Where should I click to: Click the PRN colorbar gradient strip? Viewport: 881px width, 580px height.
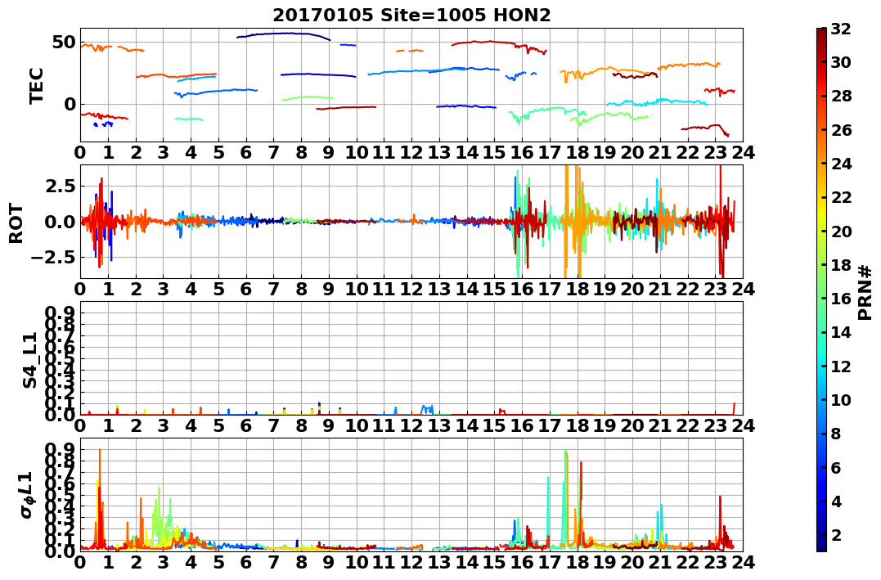pos(821,290)
